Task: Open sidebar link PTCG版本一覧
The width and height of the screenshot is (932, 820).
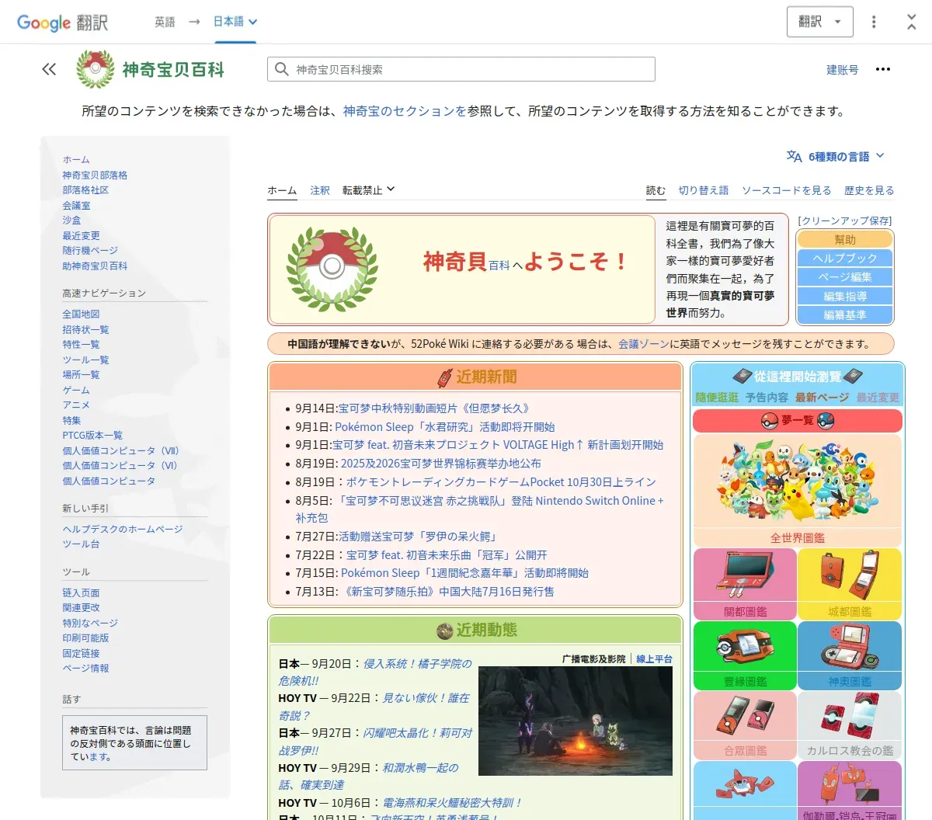Action: (x=92, y=436)
